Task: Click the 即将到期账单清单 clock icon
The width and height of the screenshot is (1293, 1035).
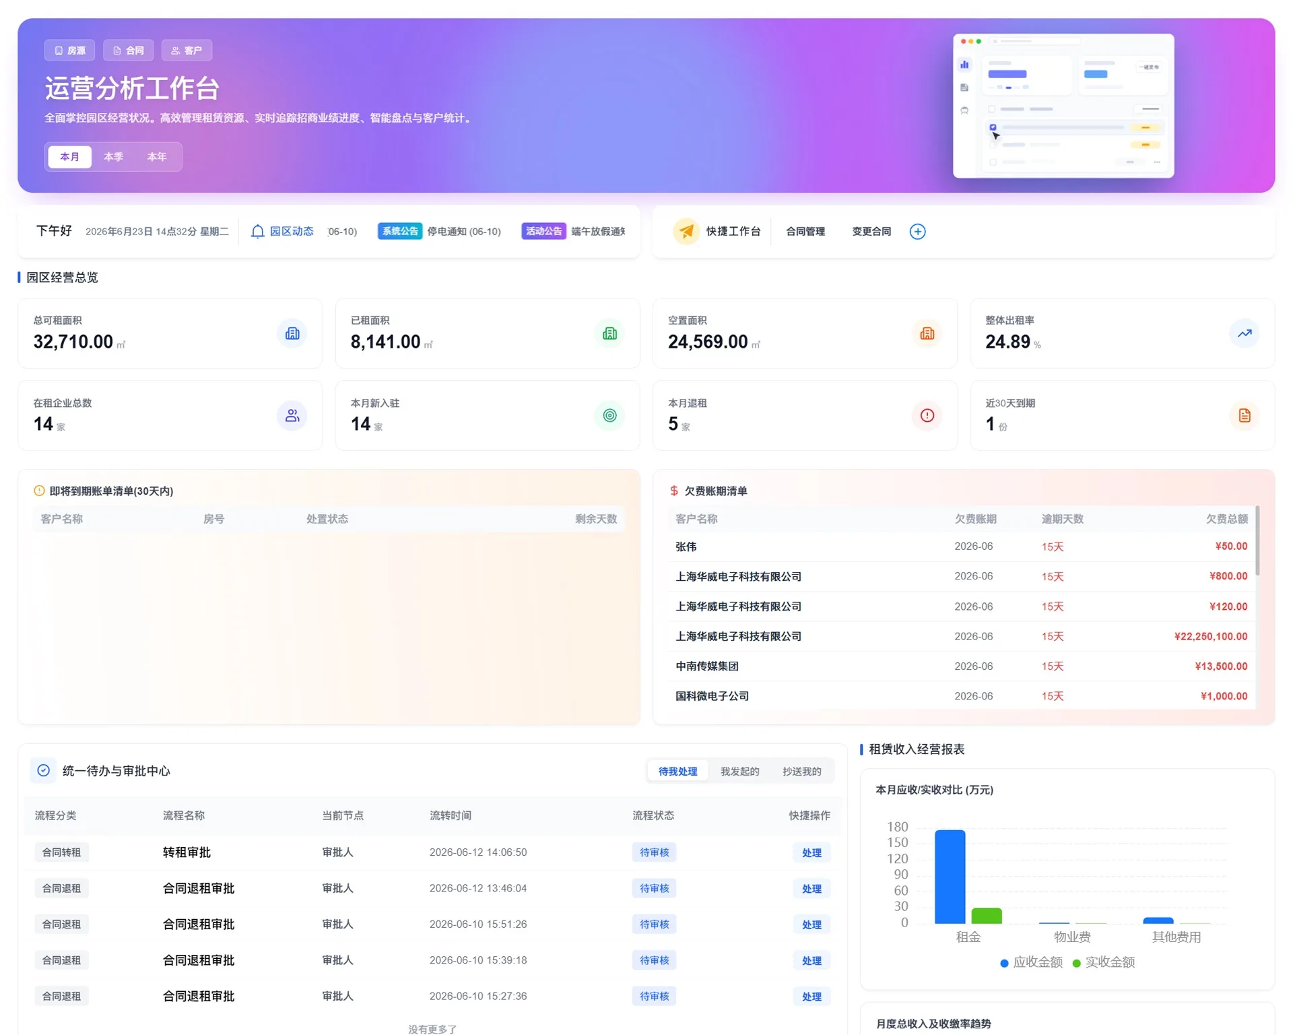Action: 39,491
